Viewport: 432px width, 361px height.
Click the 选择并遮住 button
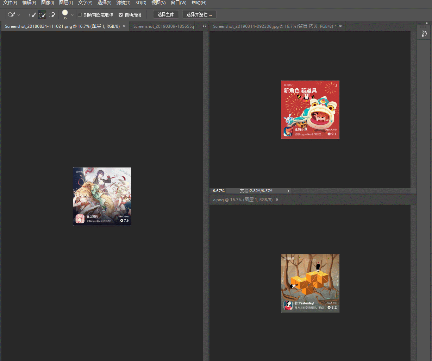199,14
